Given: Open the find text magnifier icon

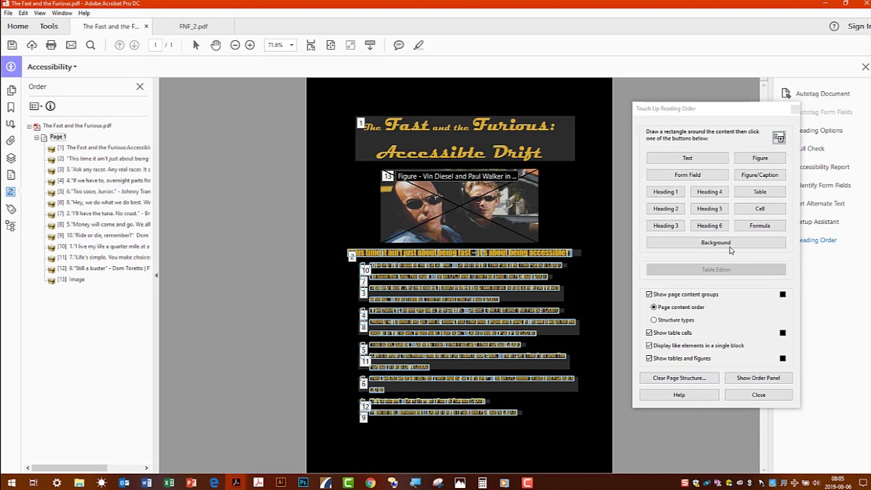Looking at the screenshot, I should tap(91, 45).
